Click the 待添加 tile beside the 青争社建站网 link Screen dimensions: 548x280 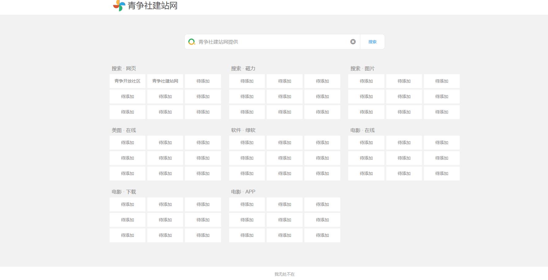(x=203, y=81)
